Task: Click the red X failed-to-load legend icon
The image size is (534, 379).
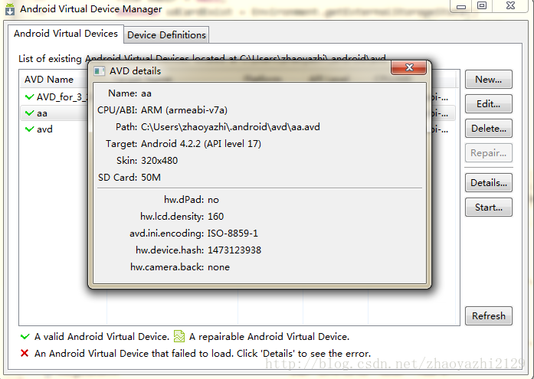Action: point(25,353)
